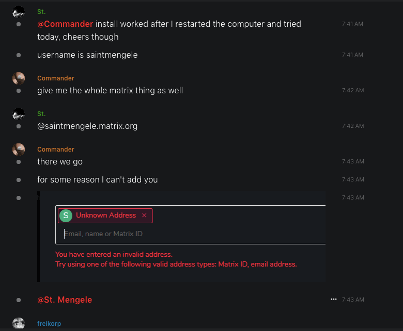Click the @Commander mention
Screen dimensions: 403x331
click(65, 24)
